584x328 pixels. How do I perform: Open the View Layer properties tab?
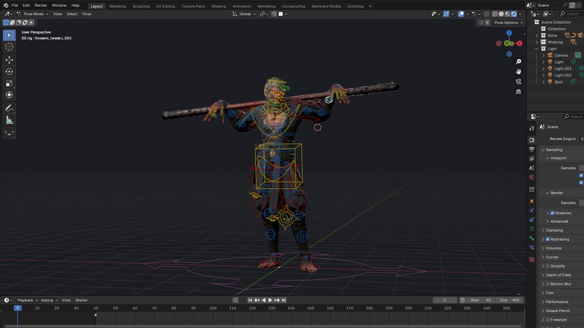pyautogui.click(x=532, y=159)
